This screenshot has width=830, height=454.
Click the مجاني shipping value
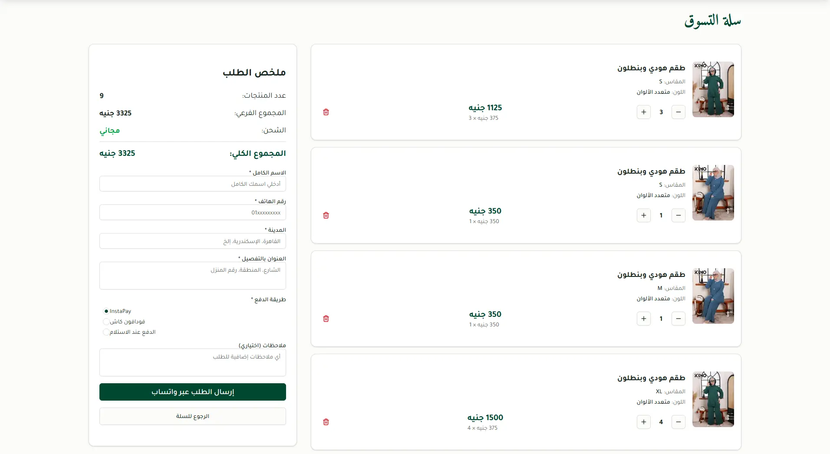109,131
